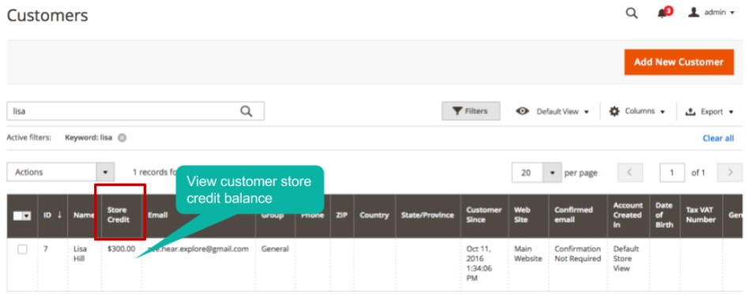Sort by ZIP column header
Screen dimensions: 750x294
(341, 215)
